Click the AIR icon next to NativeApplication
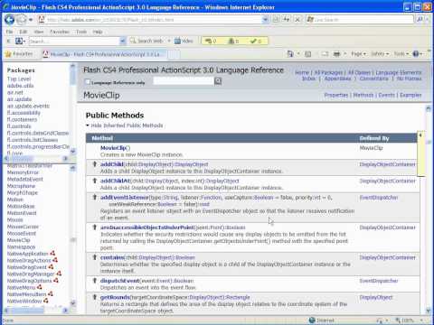The image size is (434, 325). point(52,254)
